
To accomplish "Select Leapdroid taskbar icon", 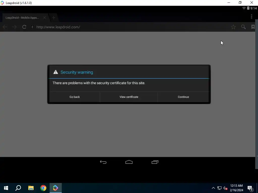I will coord(56,188).
